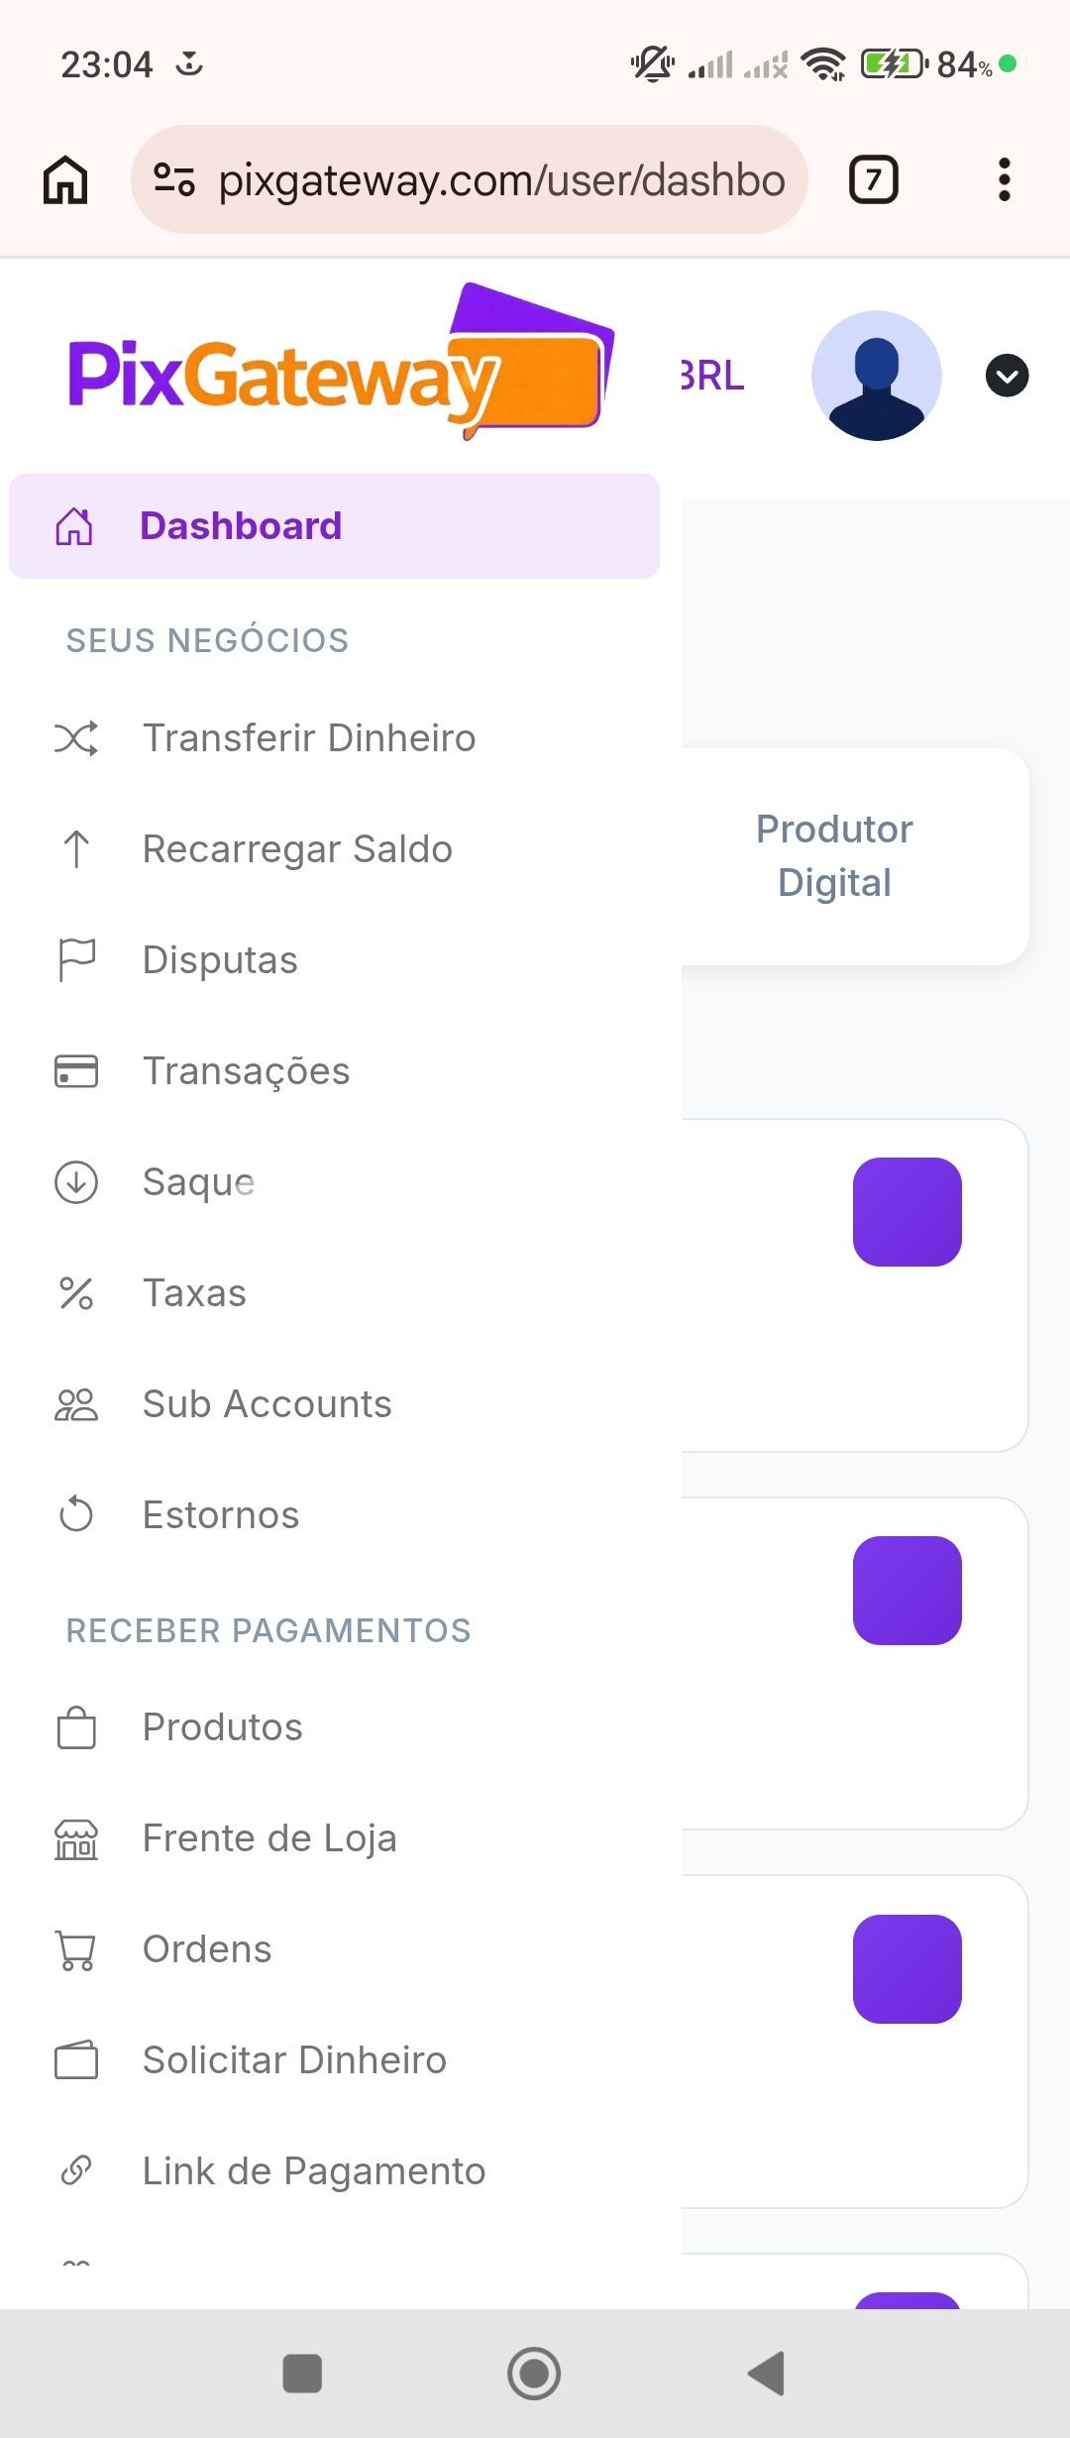Tap the Taxas percent icon
This screenshot has width=1070, height=2438.
(76, 1293)
